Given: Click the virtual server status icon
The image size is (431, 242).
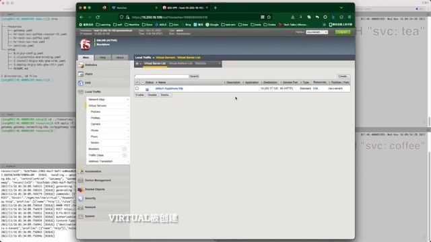Looking at the screenshot, I should pos(147,89).
